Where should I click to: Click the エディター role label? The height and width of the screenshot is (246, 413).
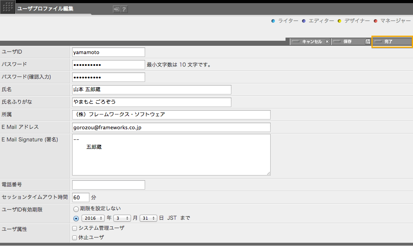click(x=321, y=21)
